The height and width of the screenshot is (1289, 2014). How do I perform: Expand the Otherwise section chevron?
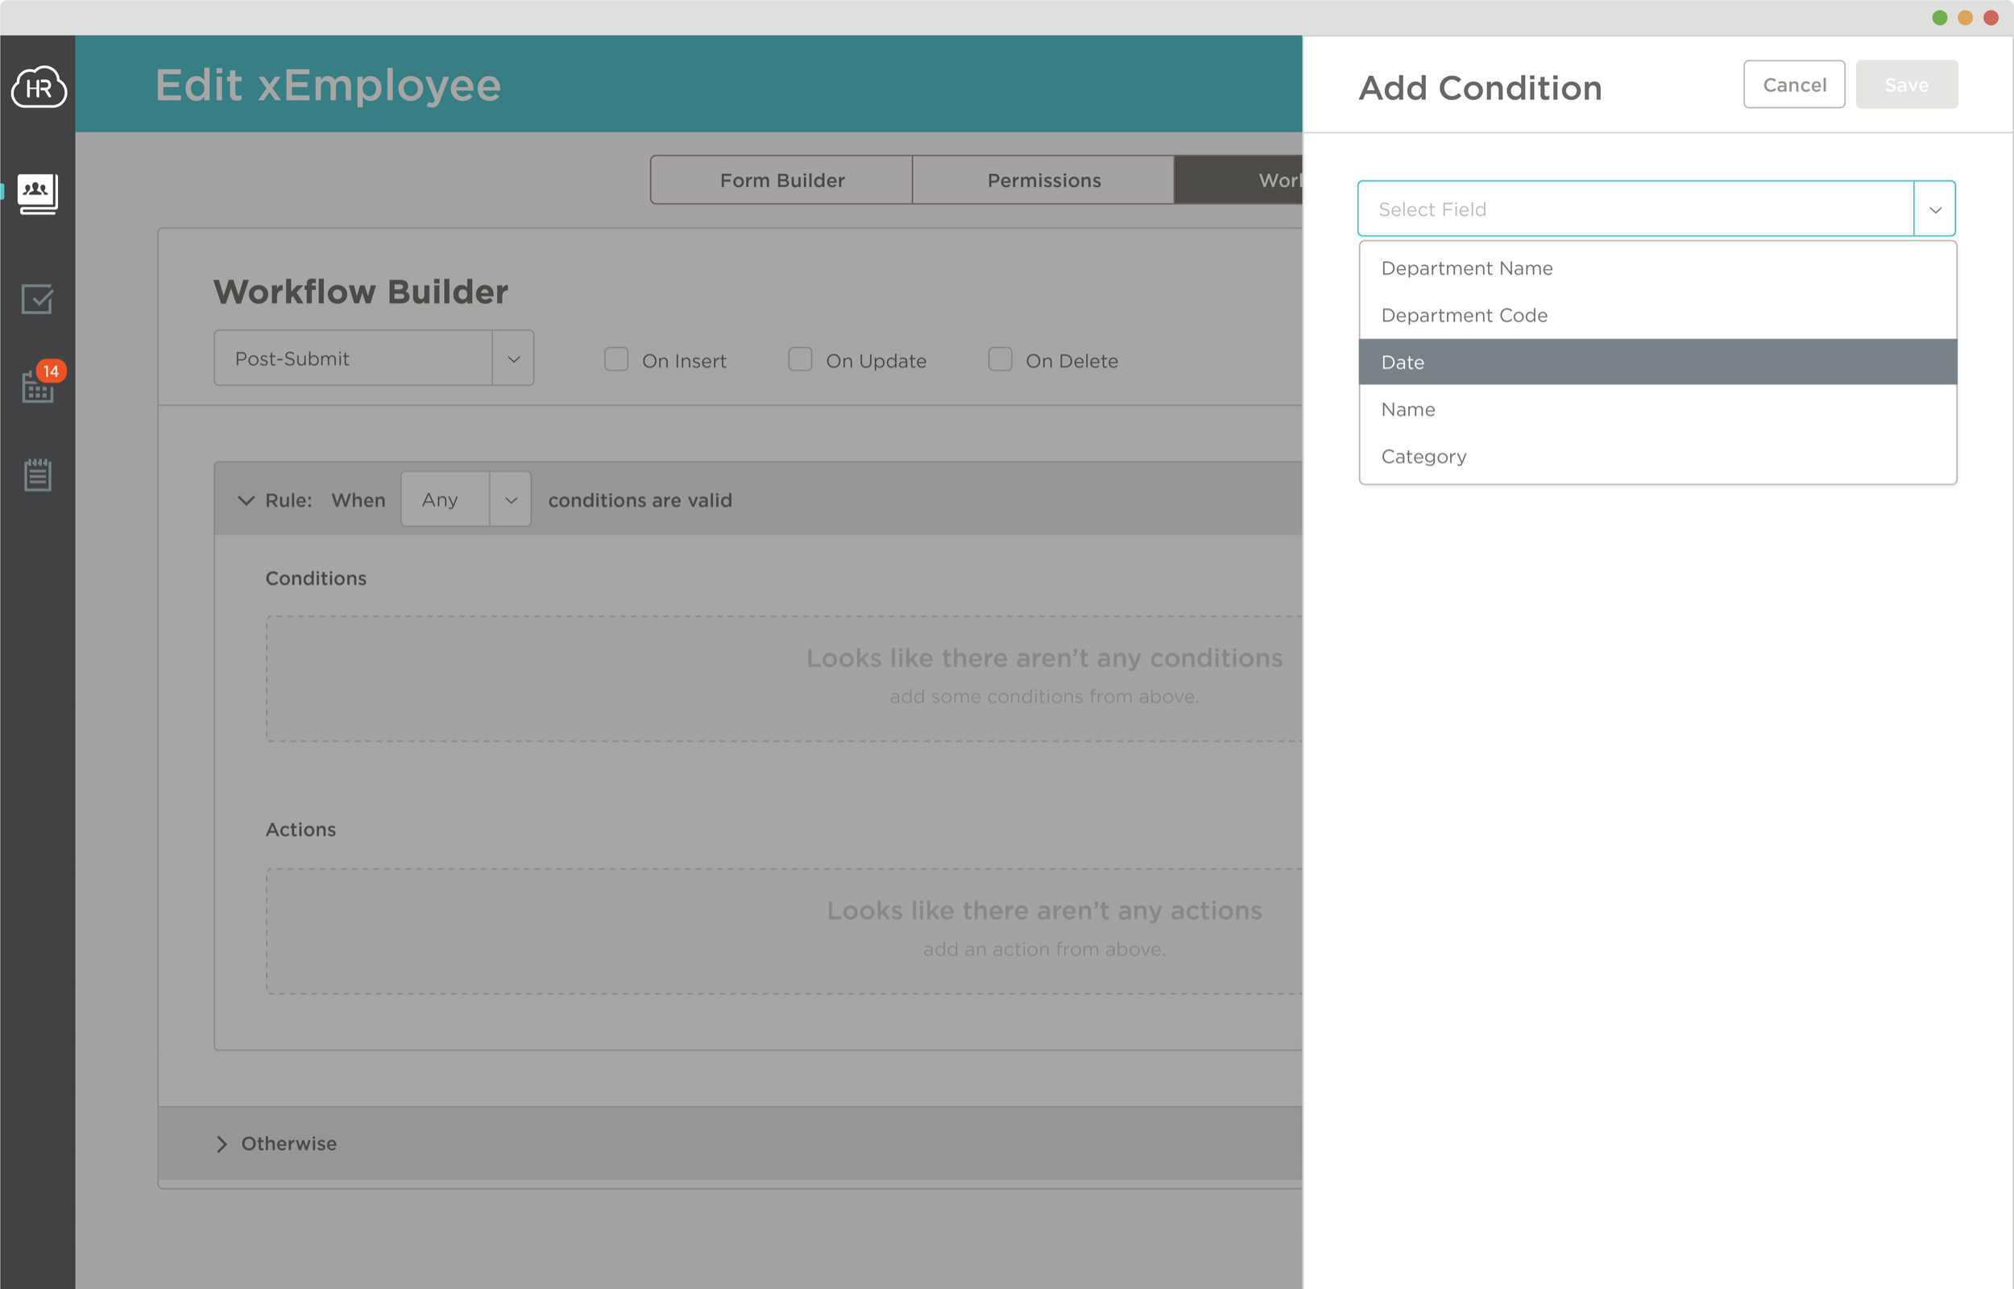click(222, 1144)
